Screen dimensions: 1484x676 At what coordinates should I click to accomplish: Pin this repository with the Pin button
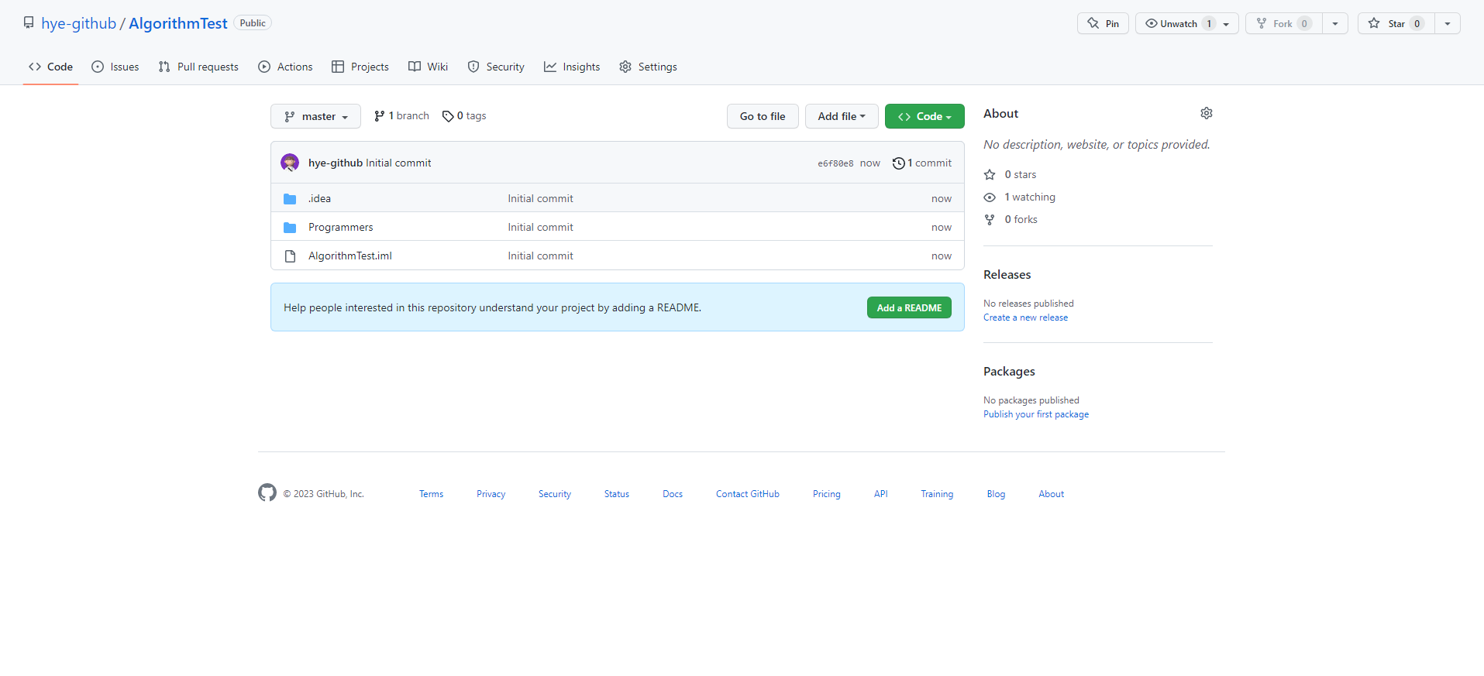tap(1103, 23)
